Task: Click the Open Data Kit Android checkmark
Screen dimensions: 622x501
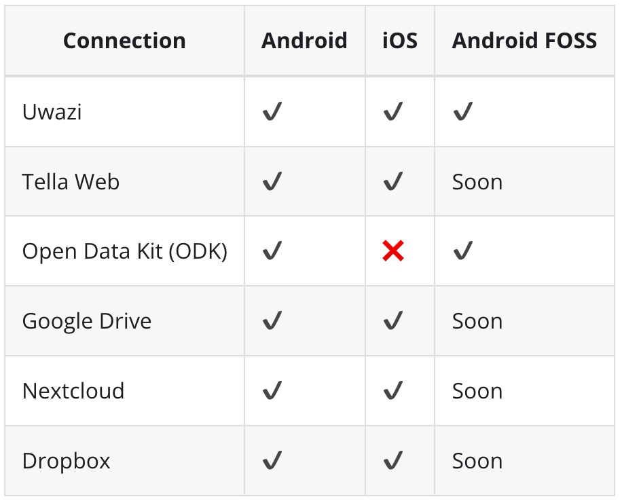Action: tap(272, 250)
